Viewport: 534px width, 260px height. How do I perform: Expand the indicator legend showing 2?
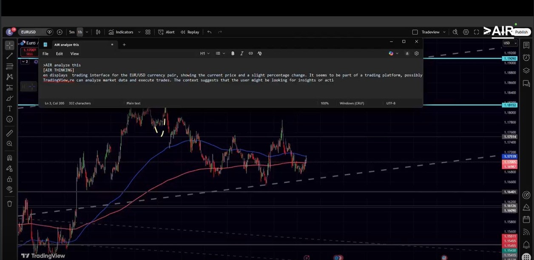point(25,62)
